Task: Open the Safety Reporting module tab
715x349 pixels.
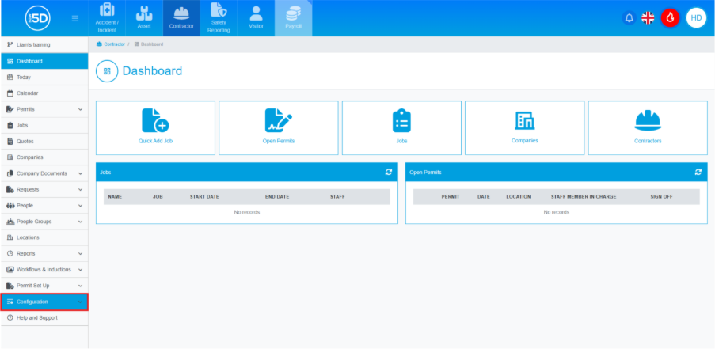Action: 219,18
